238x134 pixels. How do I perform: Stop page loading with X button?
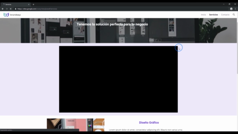11,9
